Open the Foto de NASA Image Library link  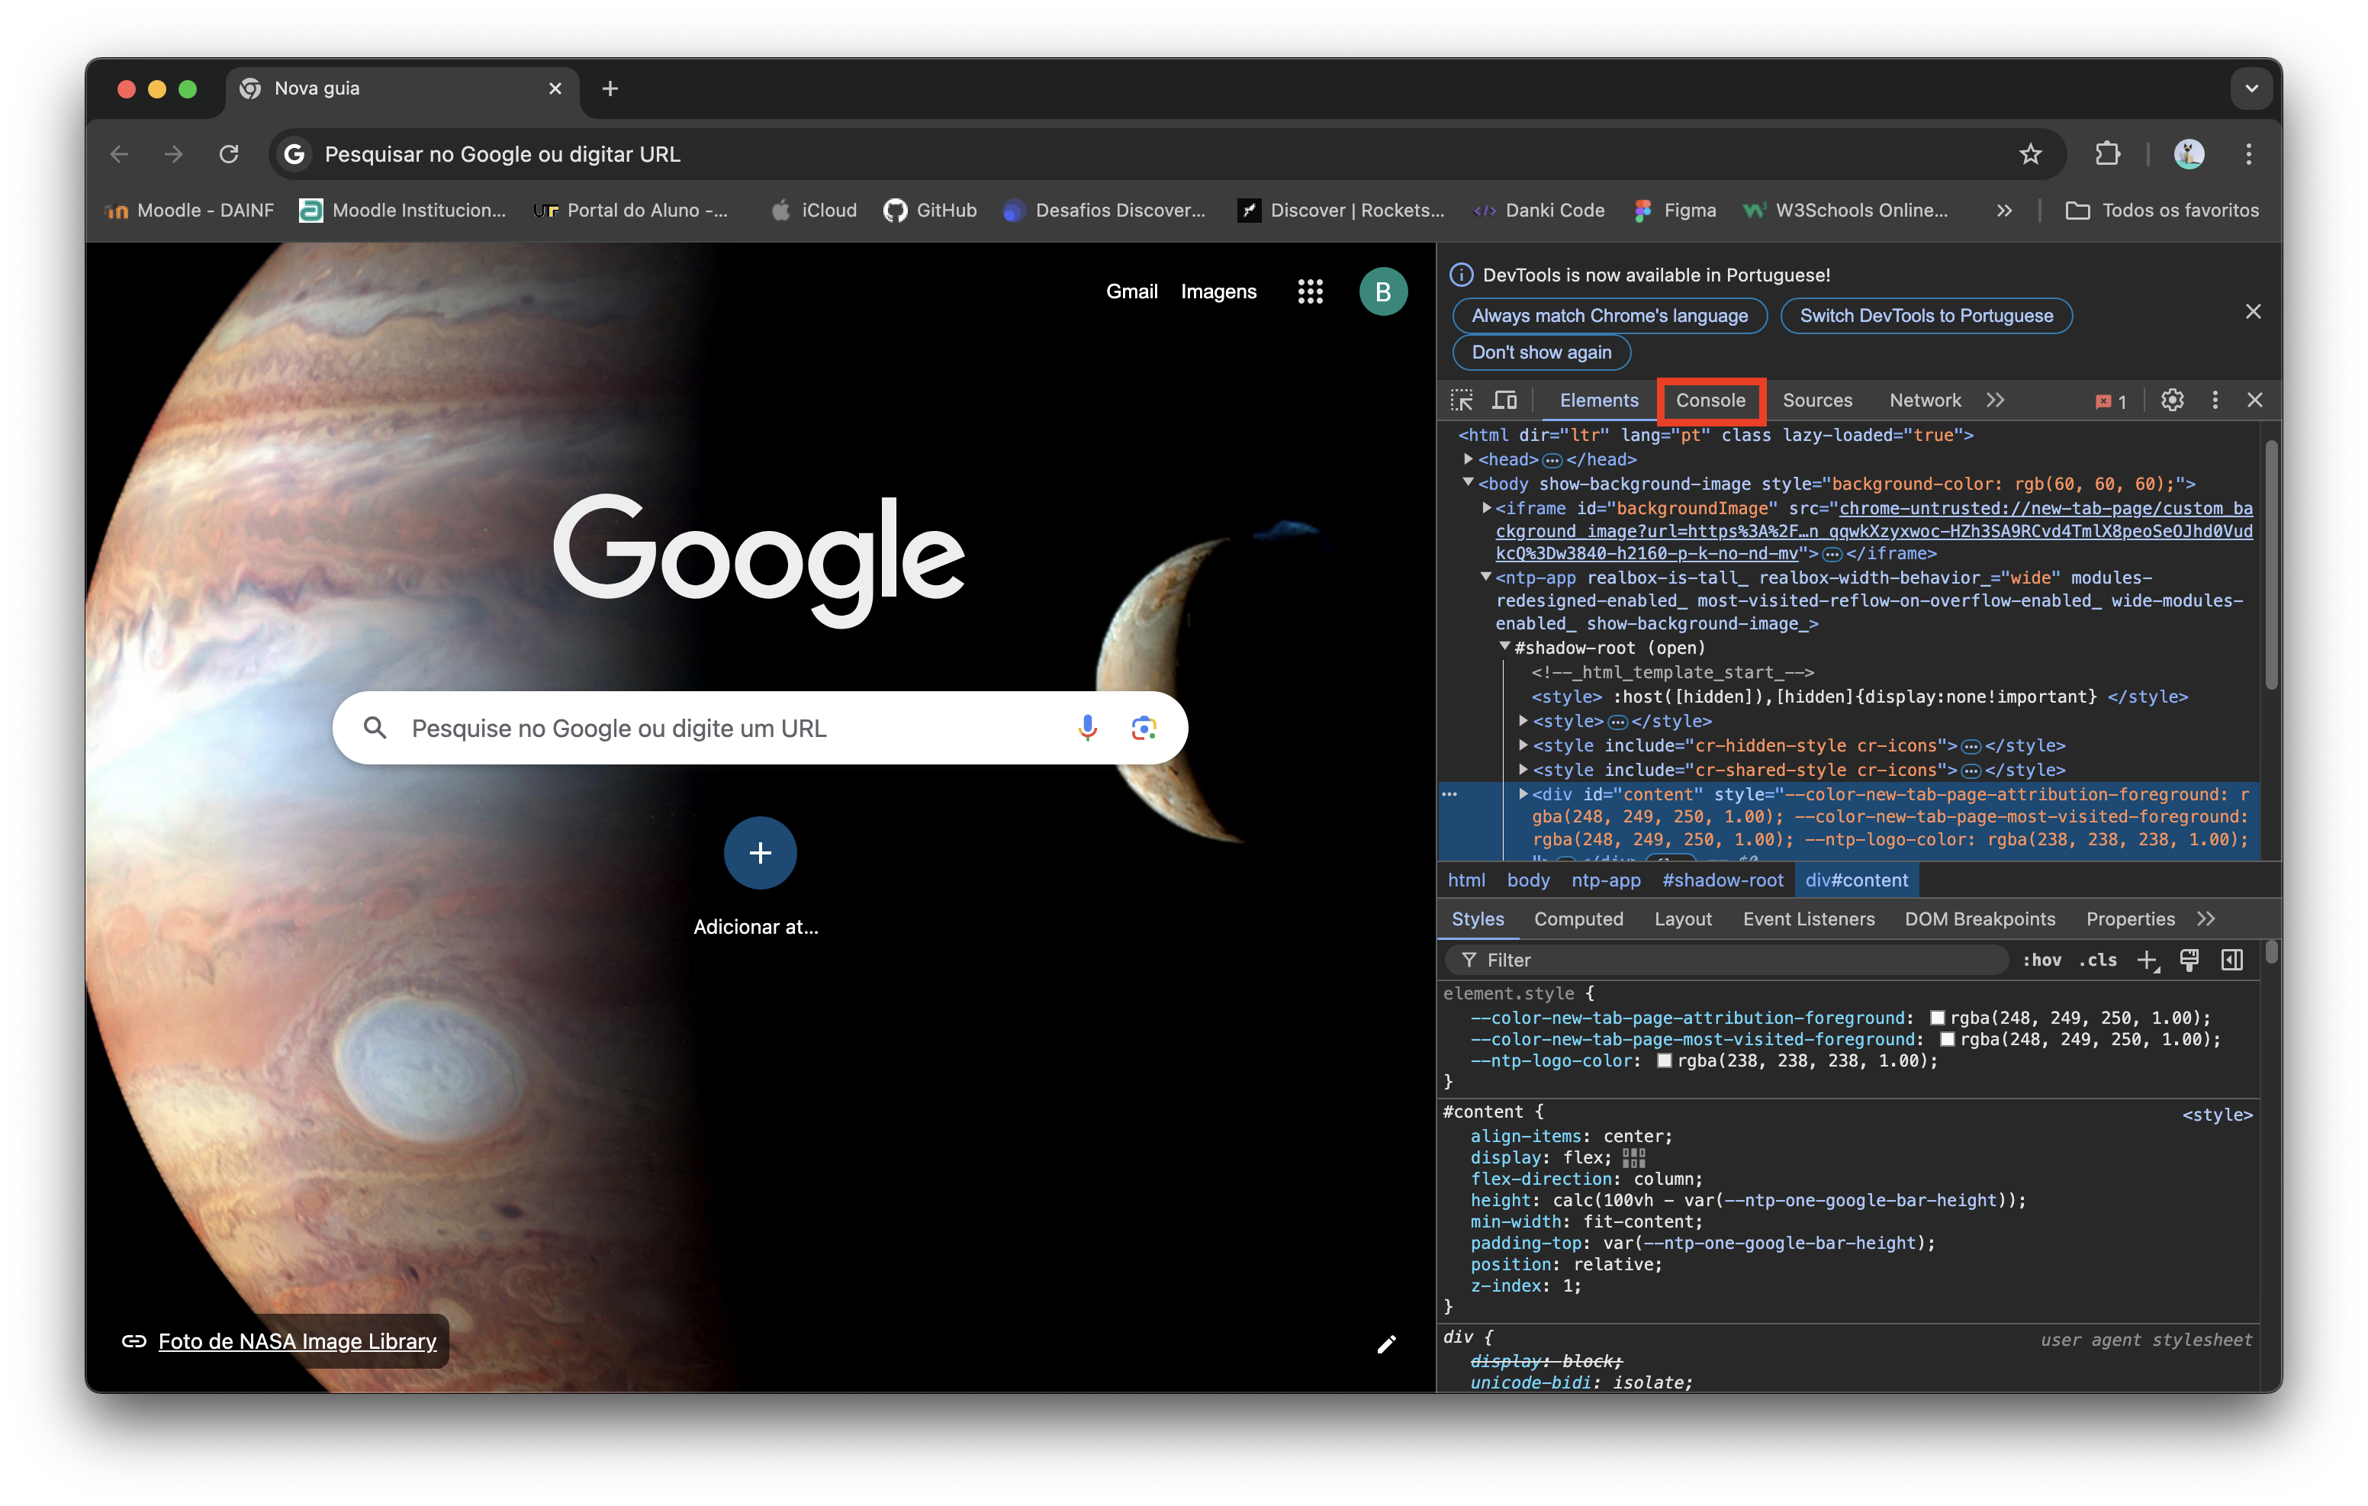[297, 1340]
